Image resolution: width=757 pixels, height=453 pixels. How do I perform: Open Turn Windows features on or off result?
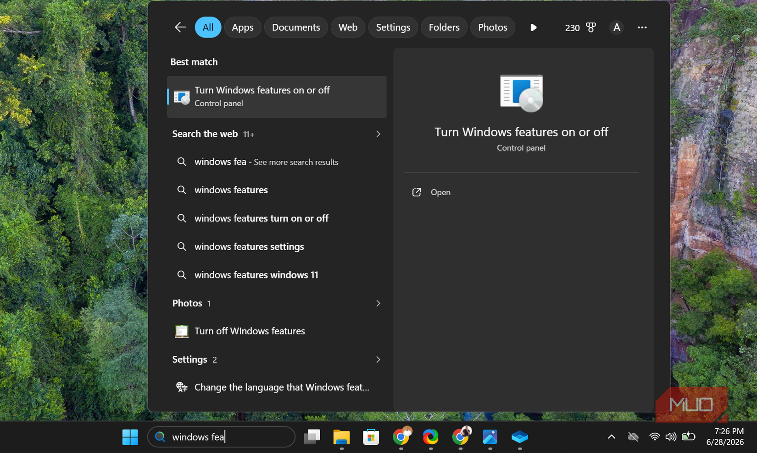(277, 97)
